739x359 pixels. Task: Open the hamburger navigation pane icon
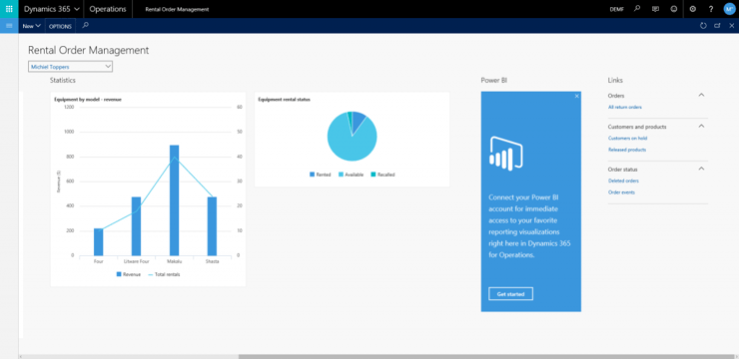(9, 25)
